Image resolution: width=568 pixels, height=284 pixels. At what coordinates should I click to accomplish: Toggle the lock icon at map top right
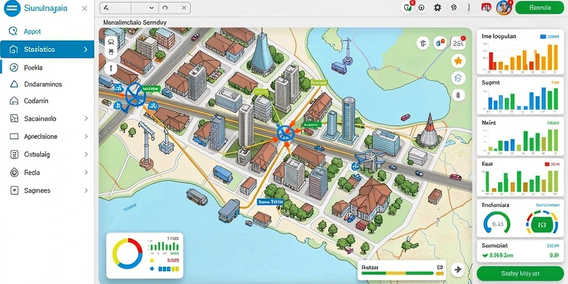[x=440, y=43]
